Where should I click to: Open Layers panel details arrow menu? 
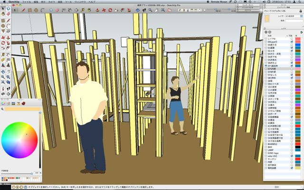click(x=301, y=32)
